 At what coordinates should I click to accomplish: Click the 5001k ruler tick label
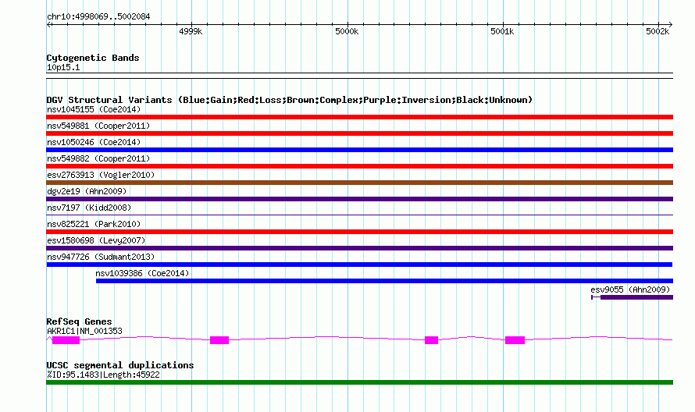coord(502,31)
